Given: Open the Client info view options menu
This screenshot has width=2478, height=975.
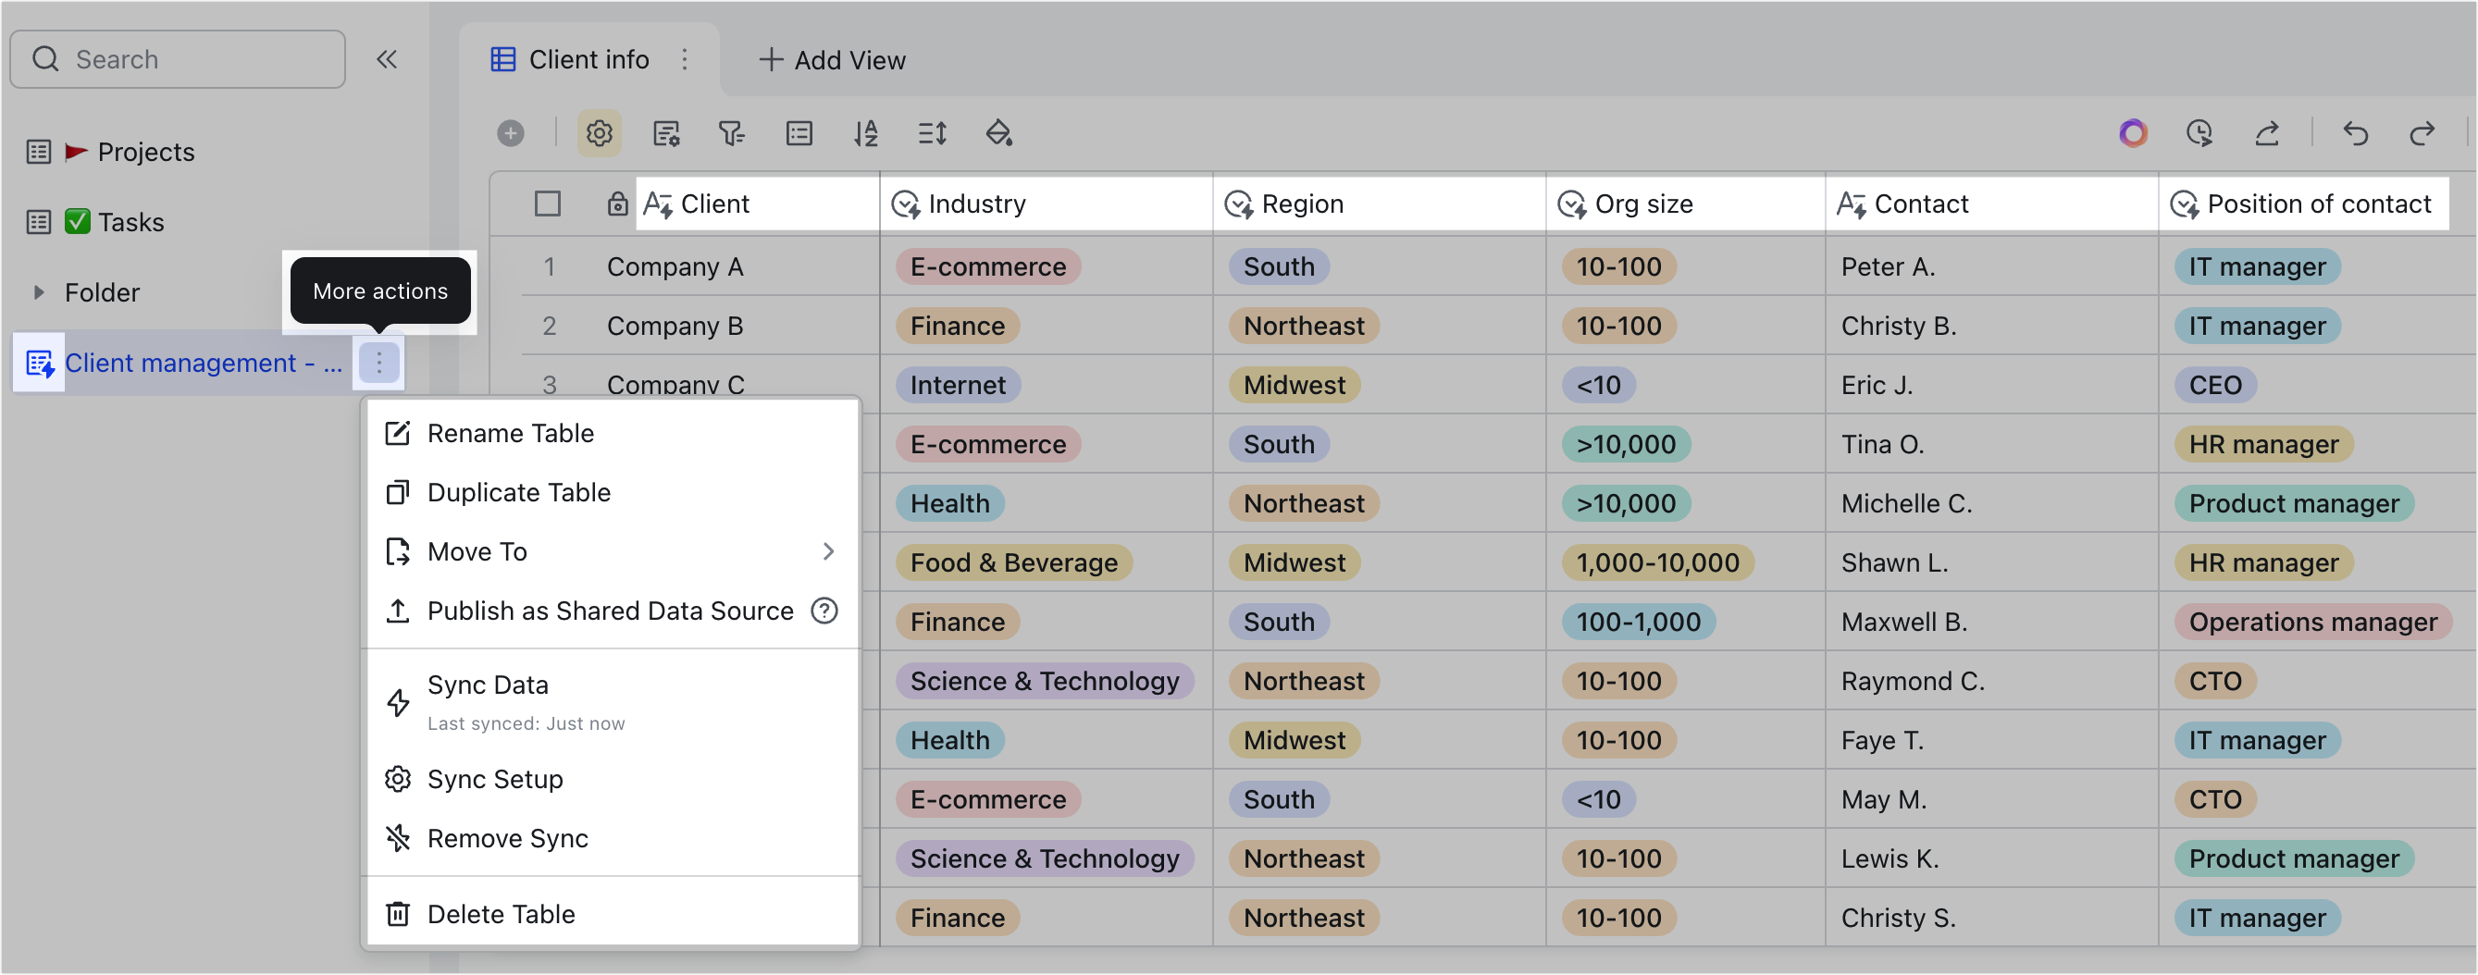Looking at the screenshot, I should tap(685, 59).
